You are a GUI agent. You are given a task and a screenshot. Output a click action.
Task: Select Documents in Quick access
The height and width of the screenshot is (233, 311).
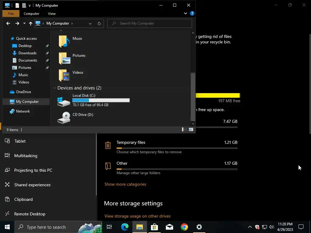[28, 60]
